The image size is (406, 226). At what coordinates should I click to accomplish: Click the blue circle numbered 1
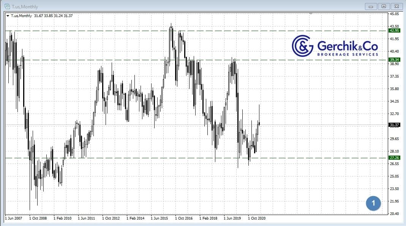pos(373,203)
